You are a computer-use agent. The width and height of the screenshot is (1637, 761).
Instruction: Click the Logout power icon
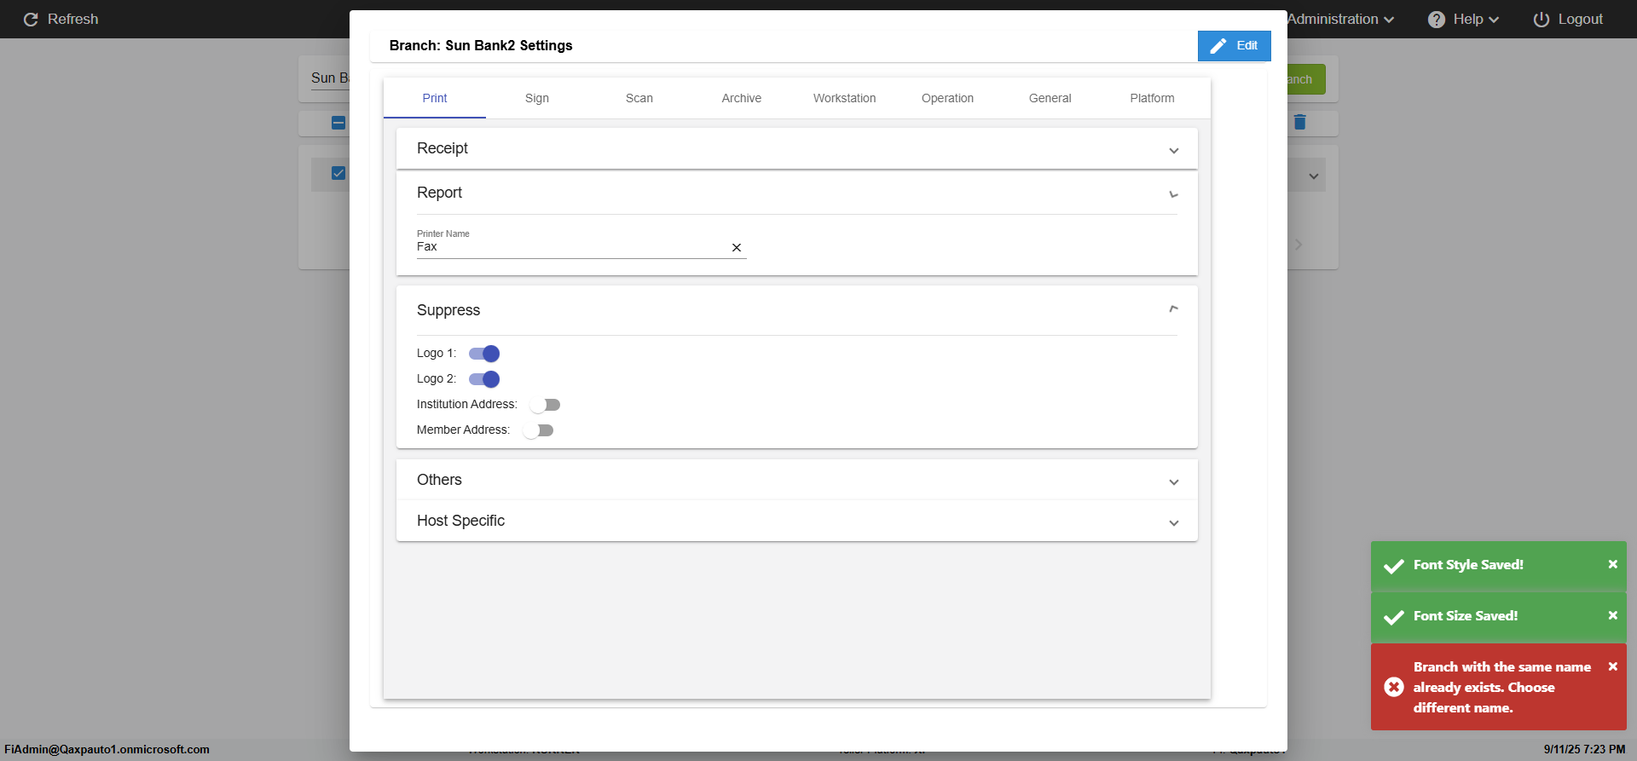pyautogui.click(x=1541, y=19)
